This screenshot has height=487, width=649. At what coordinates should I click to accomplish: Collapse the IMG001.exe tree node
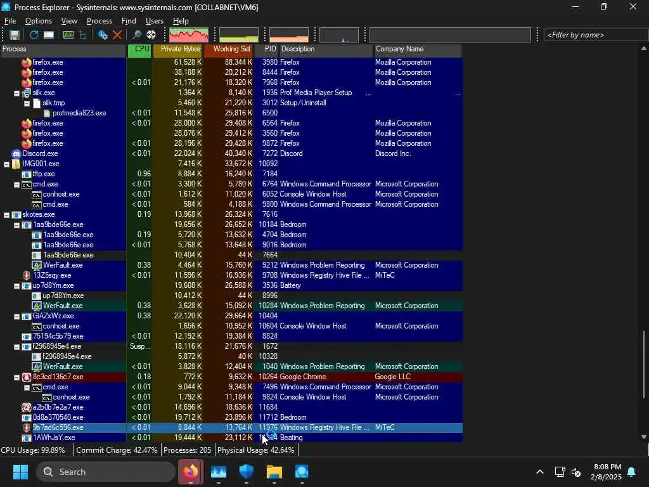(6, 164)
